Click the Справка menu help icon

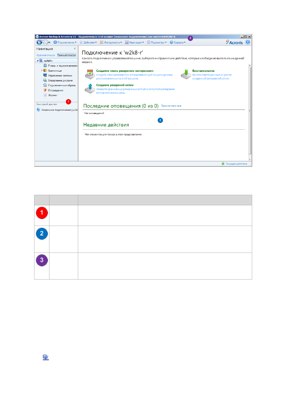pos(171,42)
